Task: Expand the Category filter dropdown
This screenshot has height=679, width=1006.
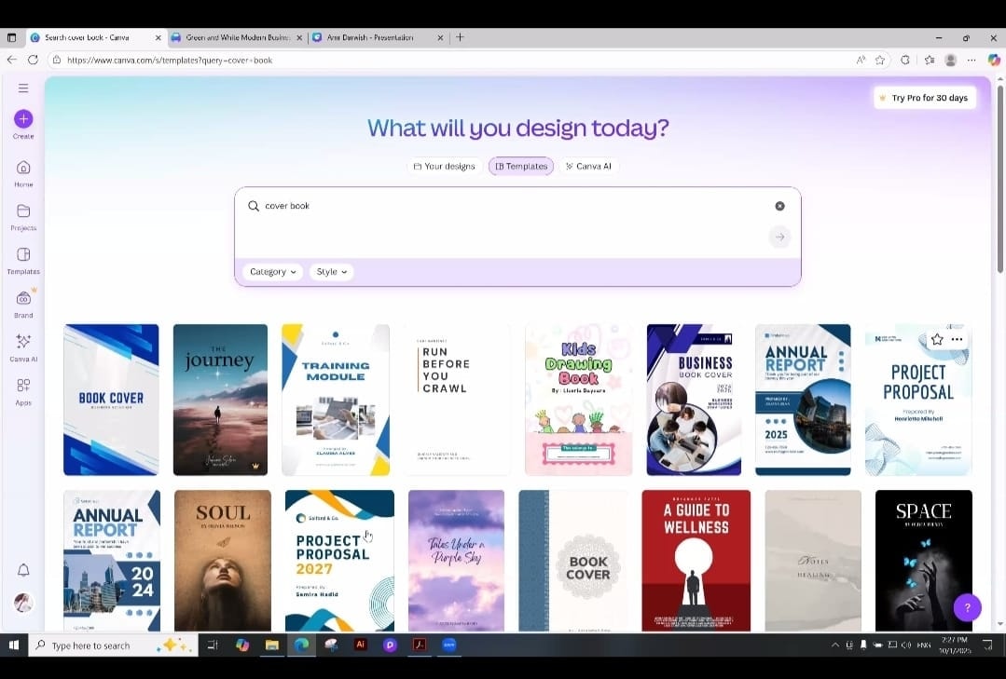Action: click(x=273, y=272)
